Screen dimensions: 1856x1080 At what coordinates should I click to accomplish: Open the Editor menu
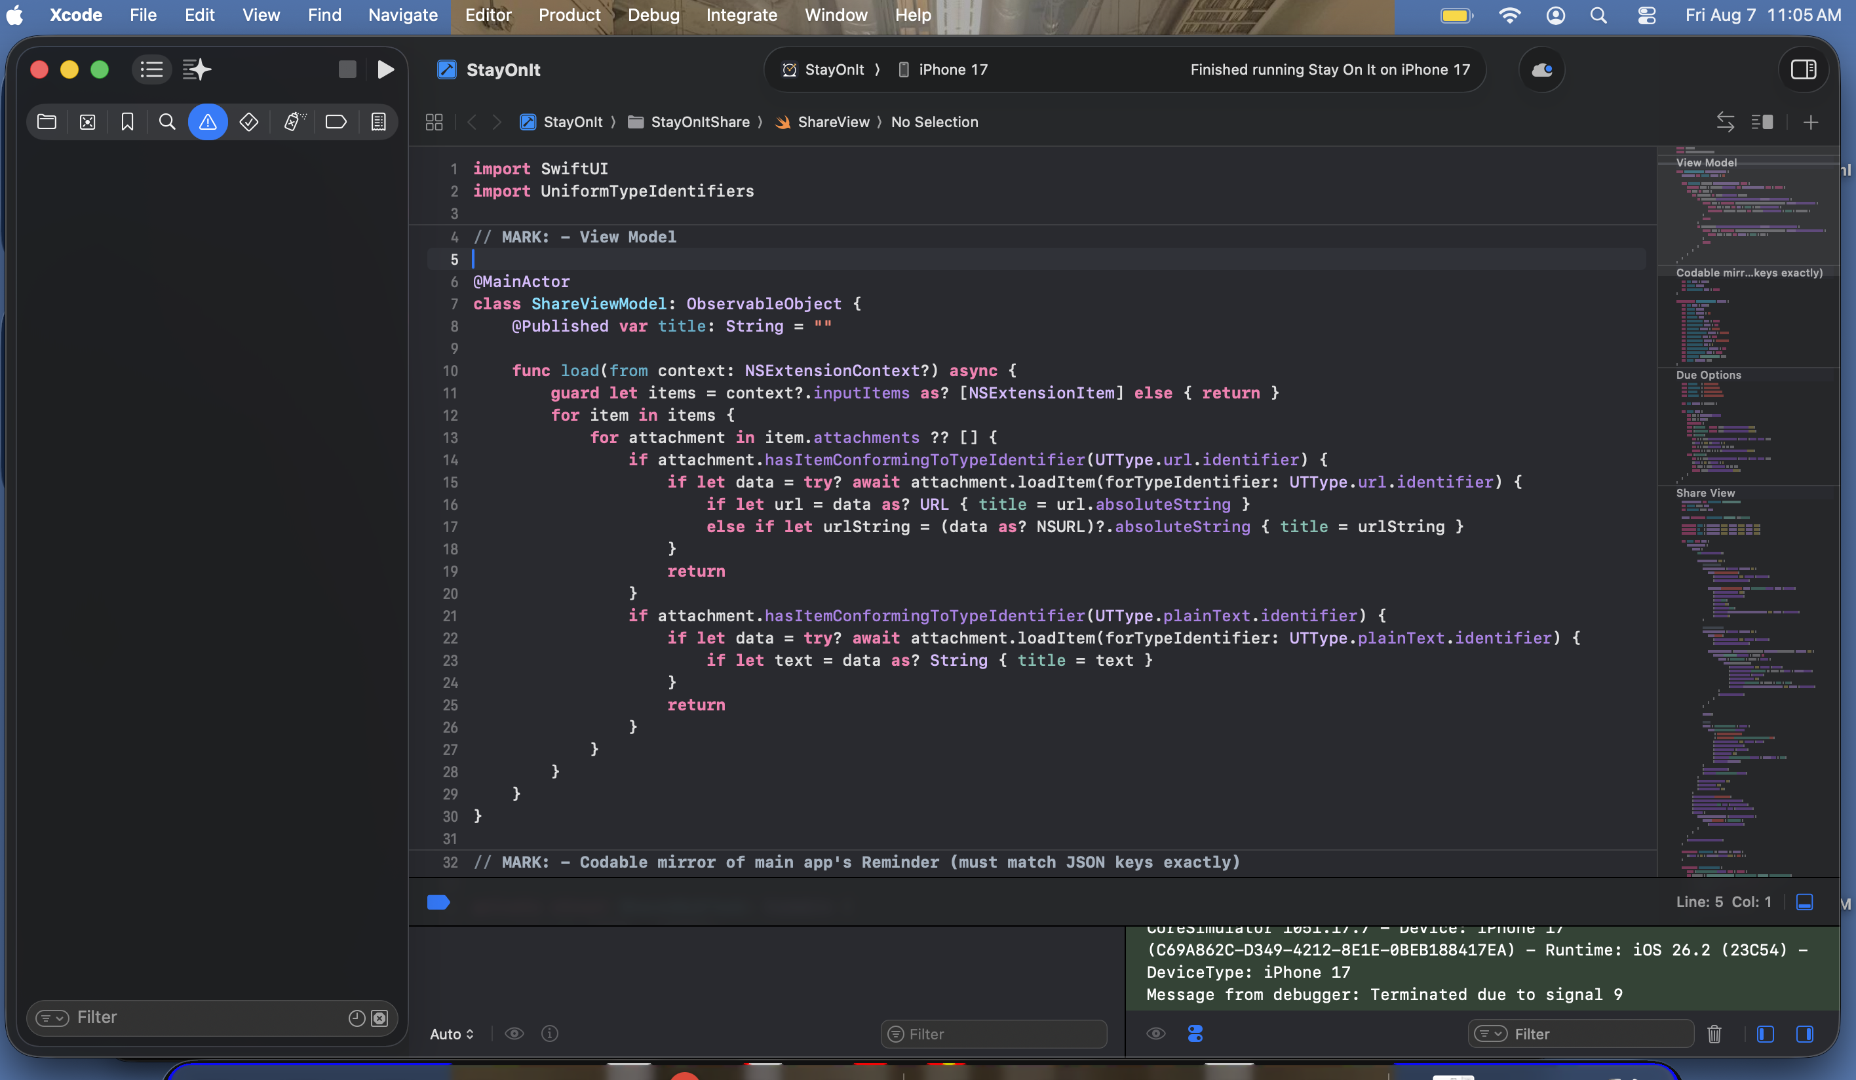(488, 14)
